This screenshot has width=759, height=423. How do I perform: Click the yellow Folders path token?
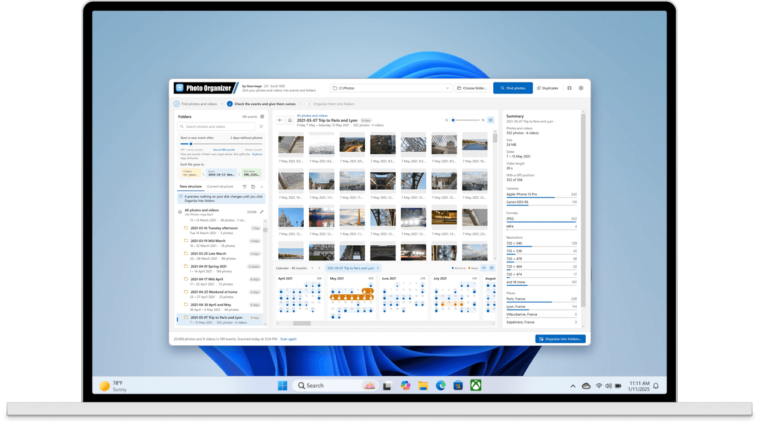click(x=190, y=173)
